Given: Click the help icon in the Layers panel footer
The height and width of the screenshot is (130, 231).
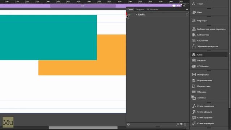Looking at the screenshot, I should click(x=128, y=125).
